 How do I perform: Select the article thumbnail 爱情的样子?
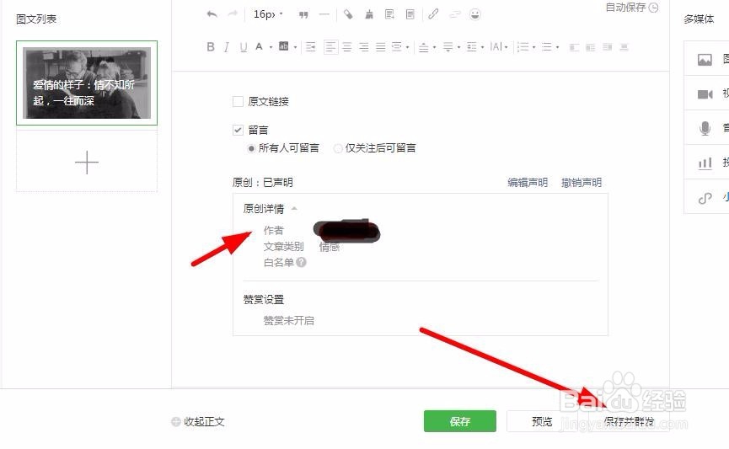tap(87, 83)
